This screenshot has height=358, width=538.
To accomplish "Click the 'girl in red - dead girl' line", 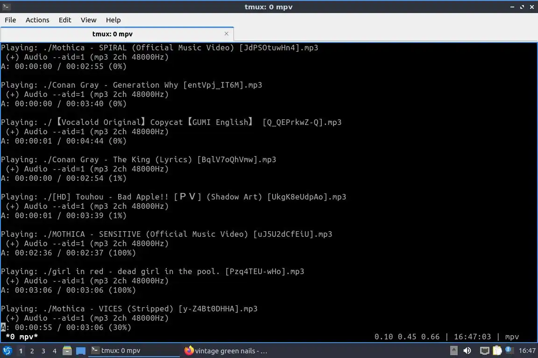I will pos(152,272).
